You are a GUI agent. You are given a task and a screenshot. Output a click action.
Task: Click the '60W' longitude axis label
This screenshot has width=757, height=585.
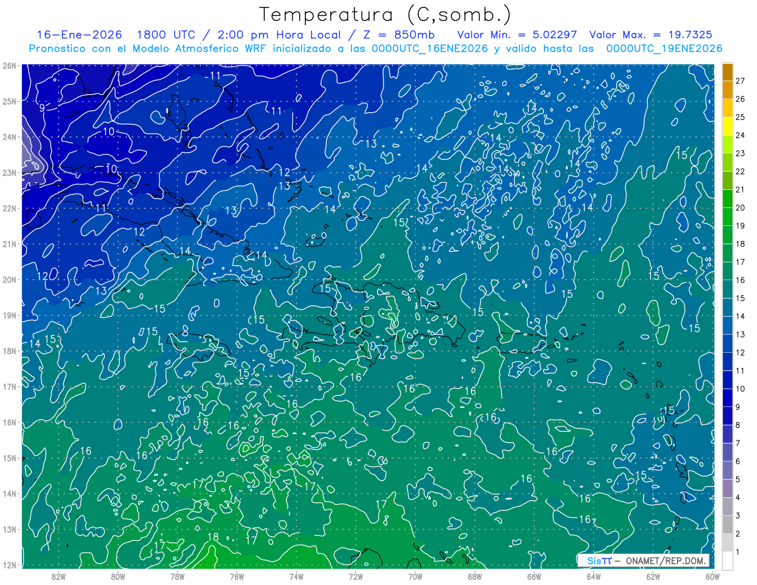(x=712, y=576)
